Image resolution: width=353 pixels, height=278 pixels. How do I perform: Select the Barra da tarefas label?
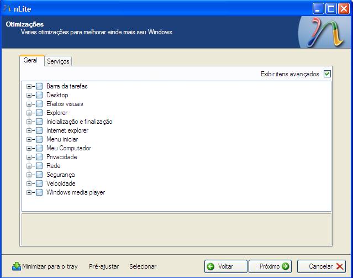pyautogui.click(x=67, y=86)
